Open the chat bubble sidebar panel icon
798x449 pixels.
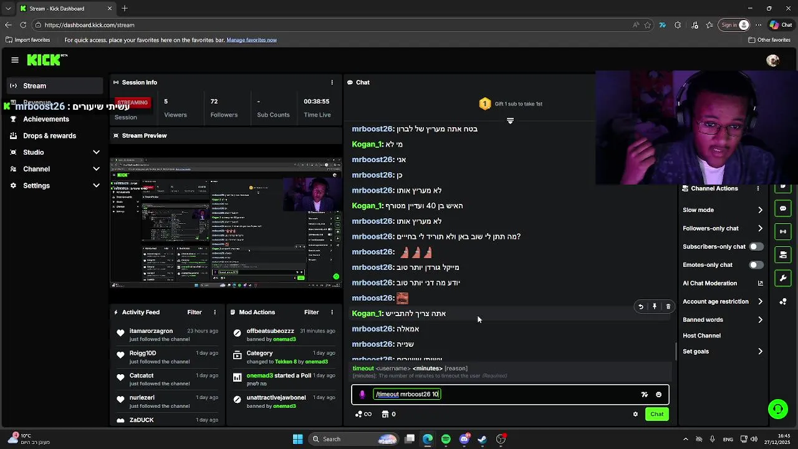pos(783,208)
